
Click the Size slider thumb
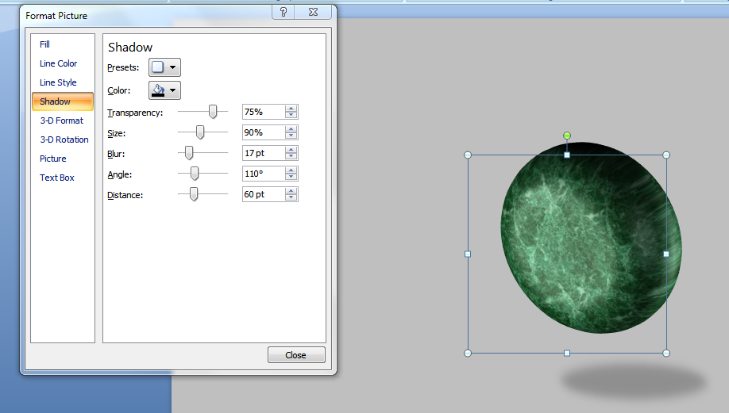(200, 132)
